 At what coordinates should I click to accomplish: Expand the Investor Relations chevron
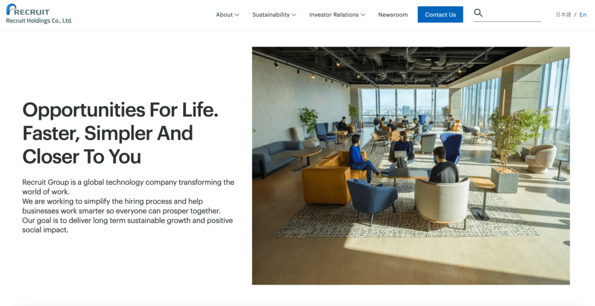pos(363,15)
